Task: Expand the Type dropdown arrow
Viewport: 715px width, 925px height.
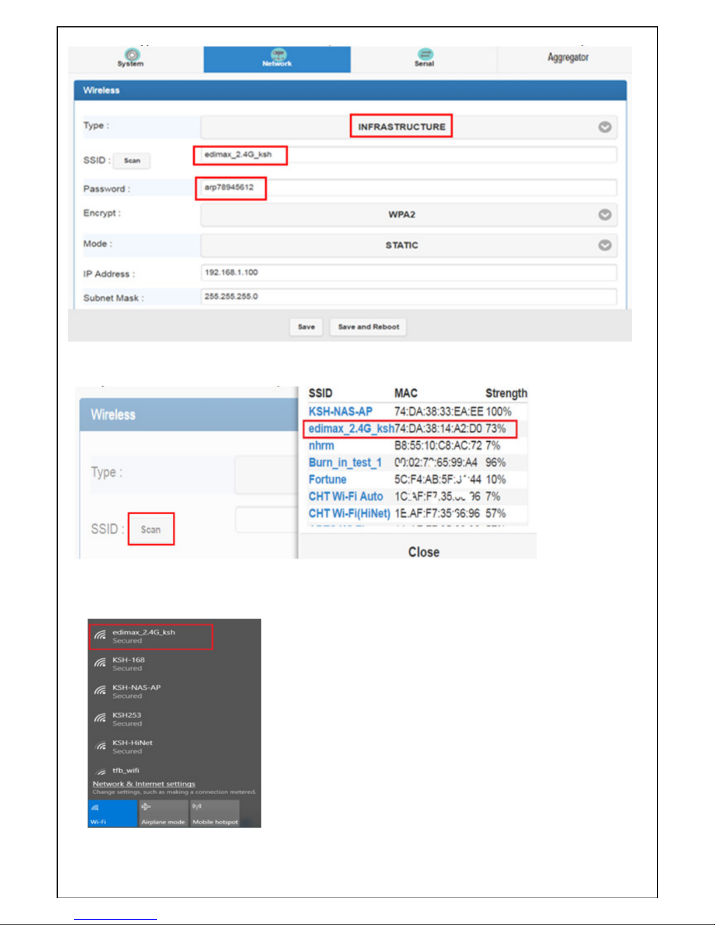Action: [x=605, y=127]
